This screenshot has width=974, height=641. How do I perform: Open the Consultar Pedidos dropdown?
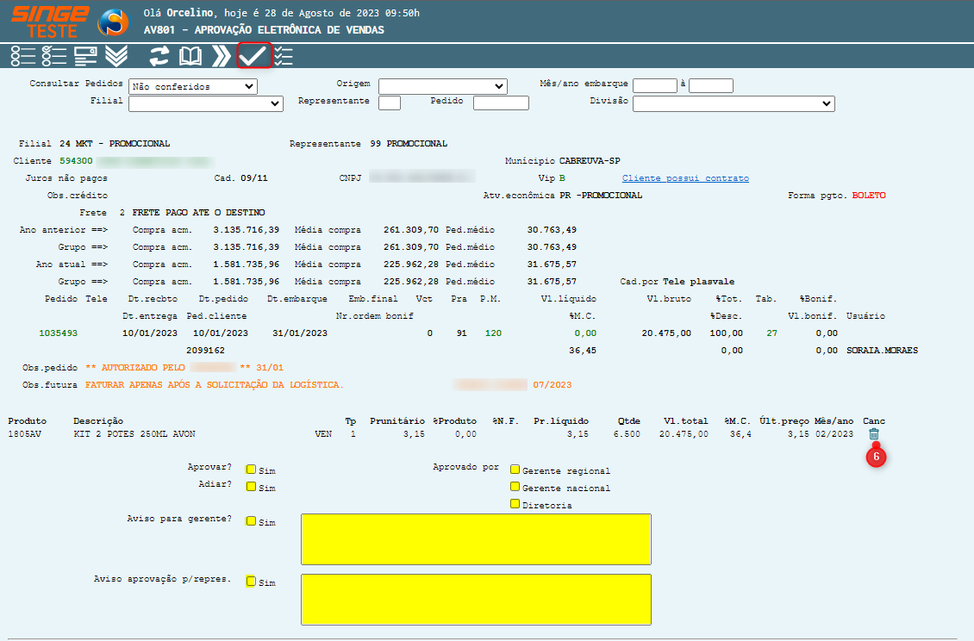192,86
